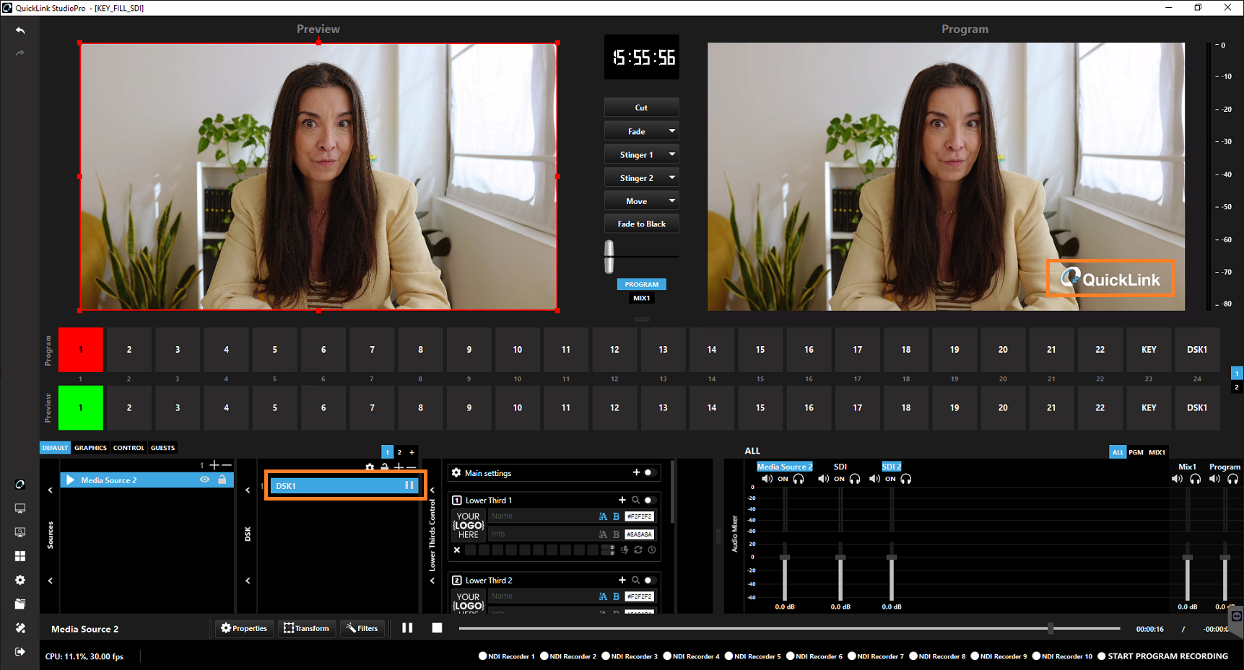Mute the SDI audio channel speaker
This screenshot has height=670, width=1244.
(x=823, y=479)
